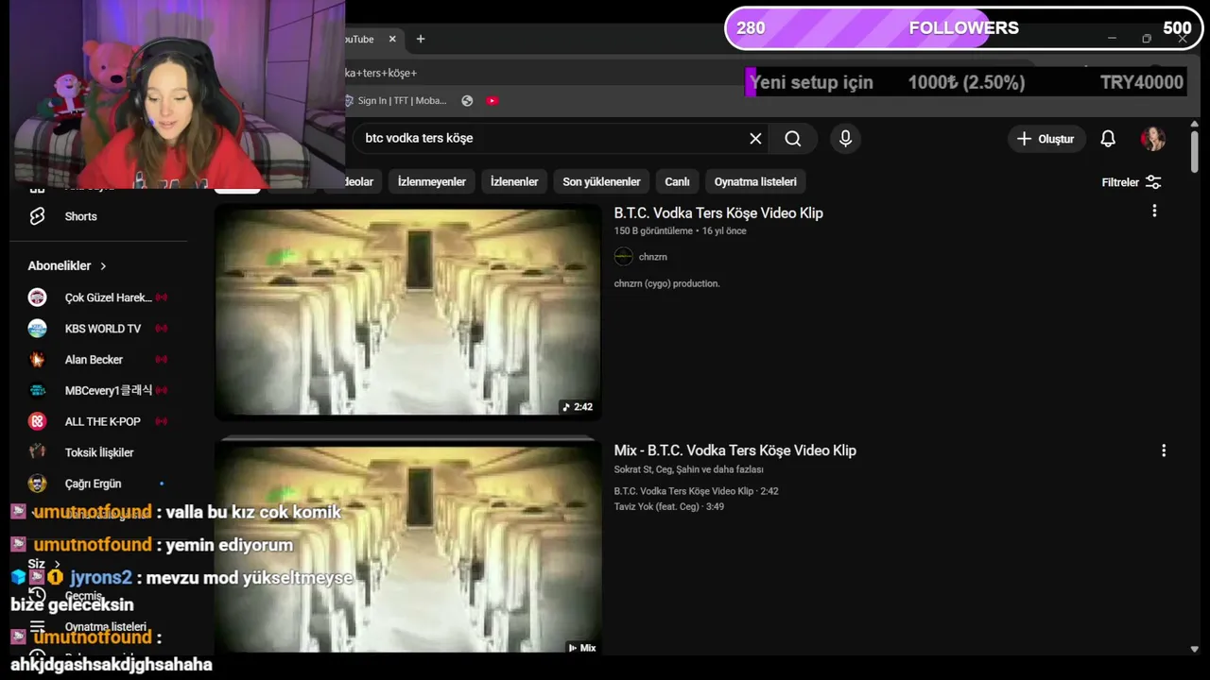Click the YouTube bookmark icon
Viewport: 1210px width, 680px height.
pos(492,100)
